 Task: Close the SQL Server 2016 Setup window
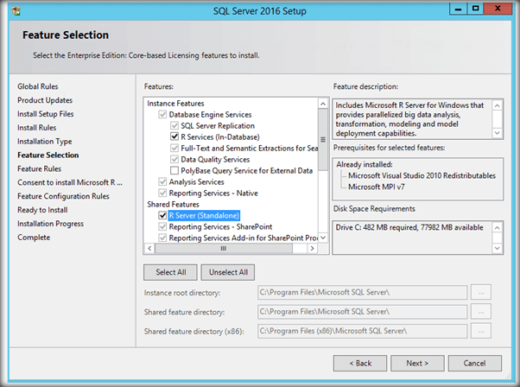[498, 9]
